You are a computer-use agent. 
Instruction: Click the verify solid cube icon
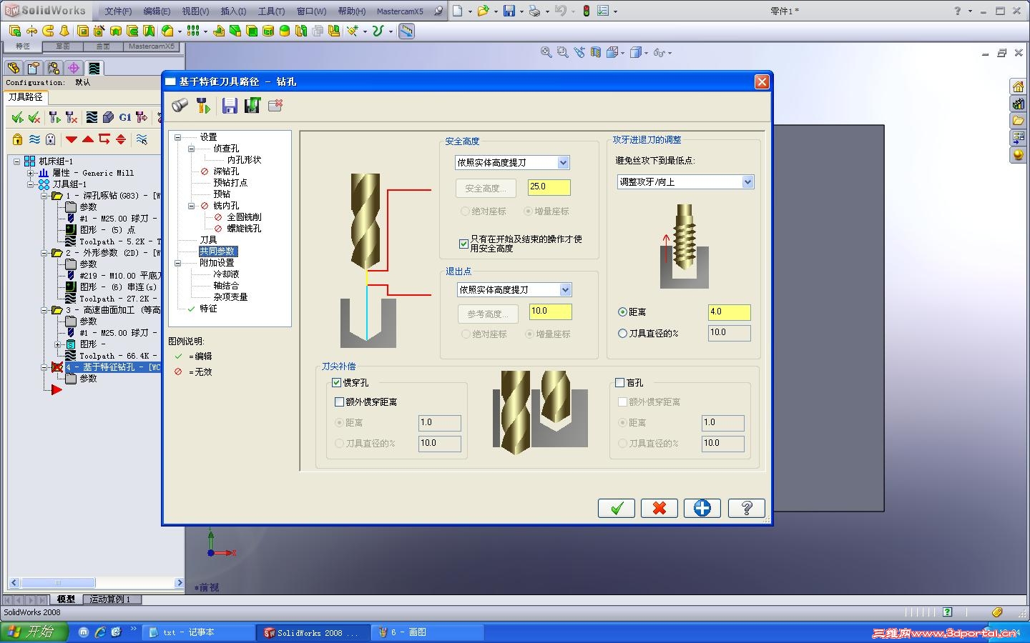108,117
